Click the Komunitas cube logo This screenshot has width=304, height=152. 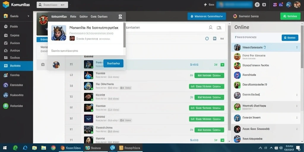6,5
